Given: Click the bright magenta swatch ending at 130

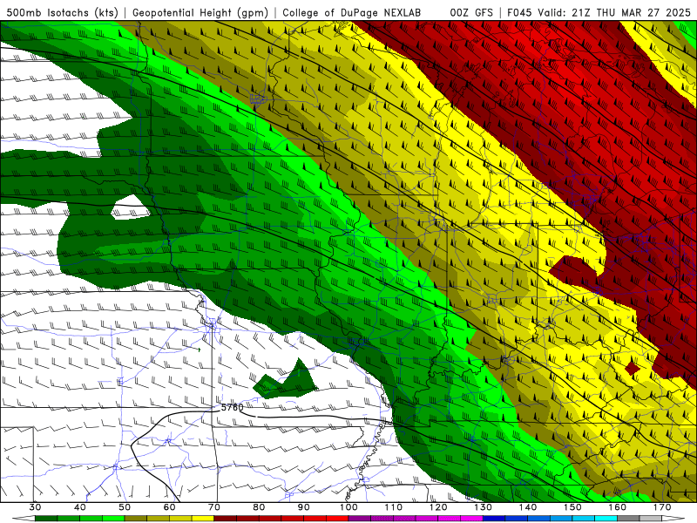Looking at the screenshot, I should tap(471, 519).
